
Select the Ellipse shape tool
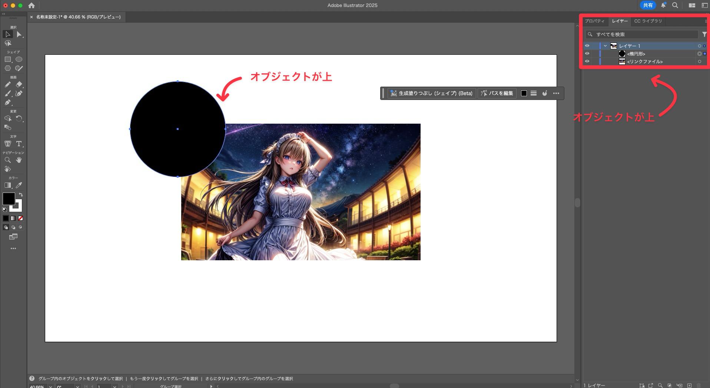[19, 59]
